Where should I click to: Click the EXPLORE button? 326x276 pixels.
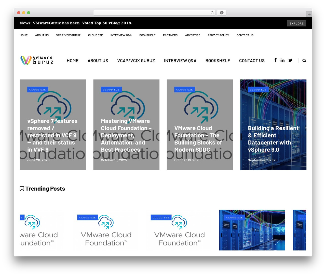(x=296, y=23)
